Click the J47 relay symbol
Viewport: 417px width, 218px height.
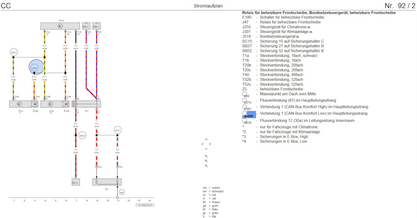86,104
